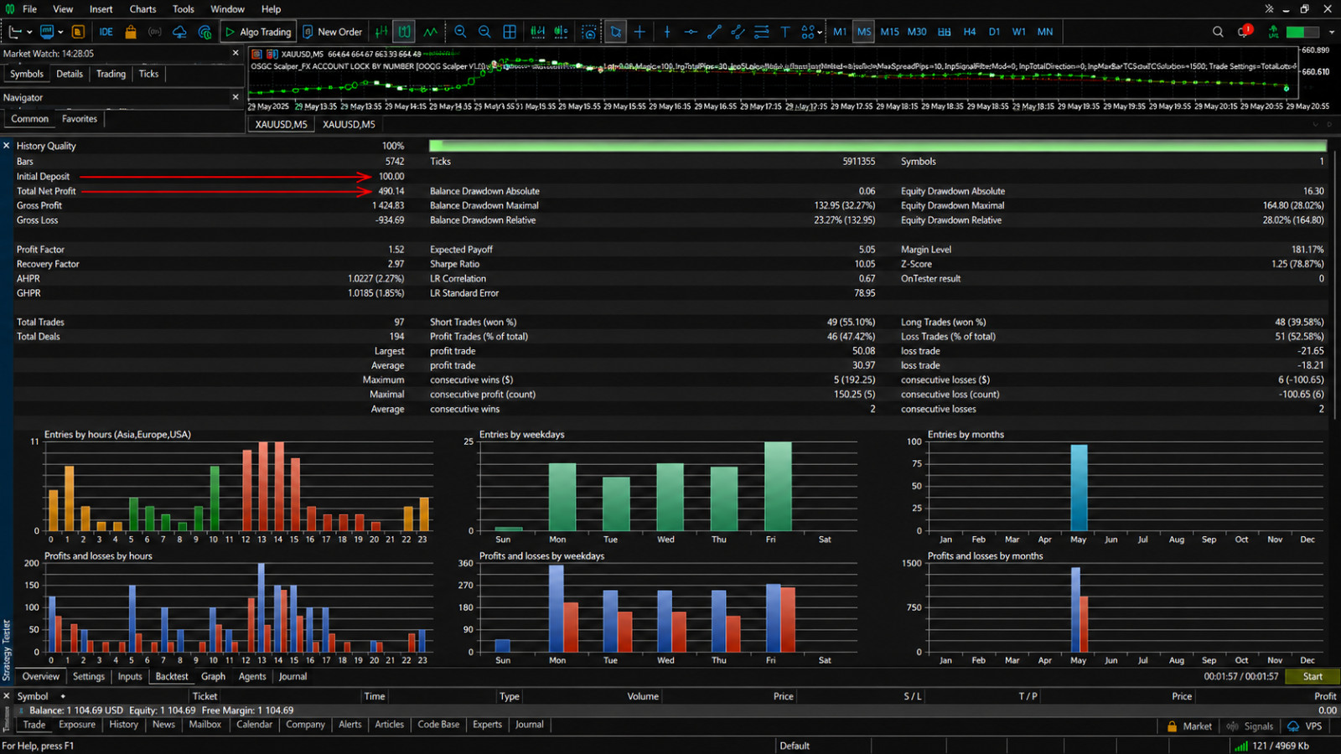1341x754 pixels.
Task: Open the Insert menu
Action: pyautogui.click(x=101, y=9)
